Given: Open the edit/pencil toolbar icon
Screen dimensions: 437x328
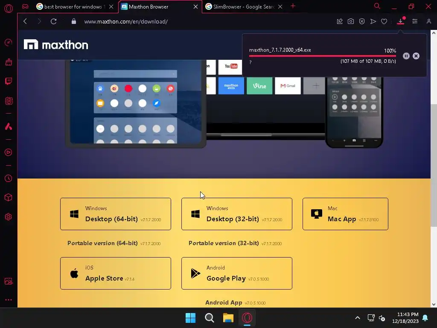Looking at the screenshot, I should [339, 21].
